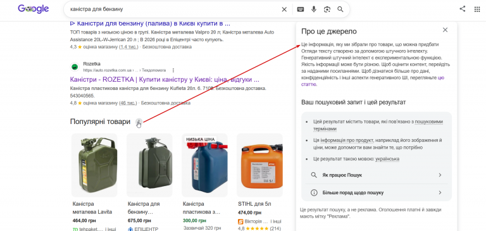Screen dimensions: 486x231
Task: Click the 'НИЗЬКА ЦІНА' badge
Action: [x=200, y=139]
